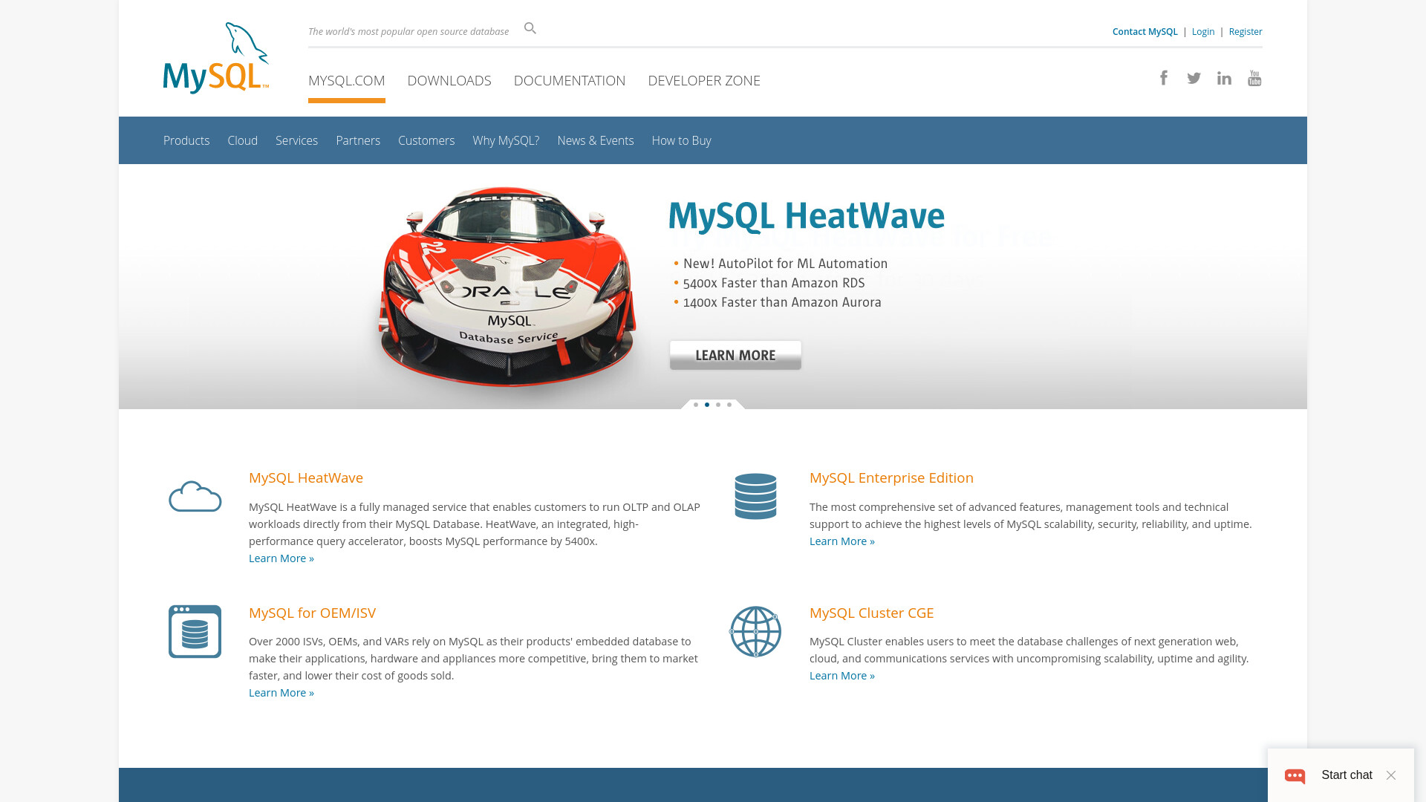Open the DEVELOPER ZONE tab
This screenshot has height=802, width=1426.
tap(704, 80)
